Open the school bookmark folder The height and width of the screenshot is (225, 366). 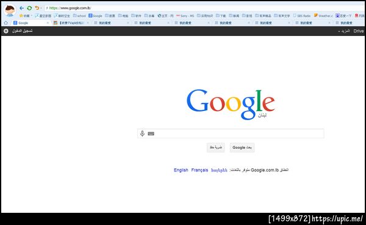(x=79, y=16)
